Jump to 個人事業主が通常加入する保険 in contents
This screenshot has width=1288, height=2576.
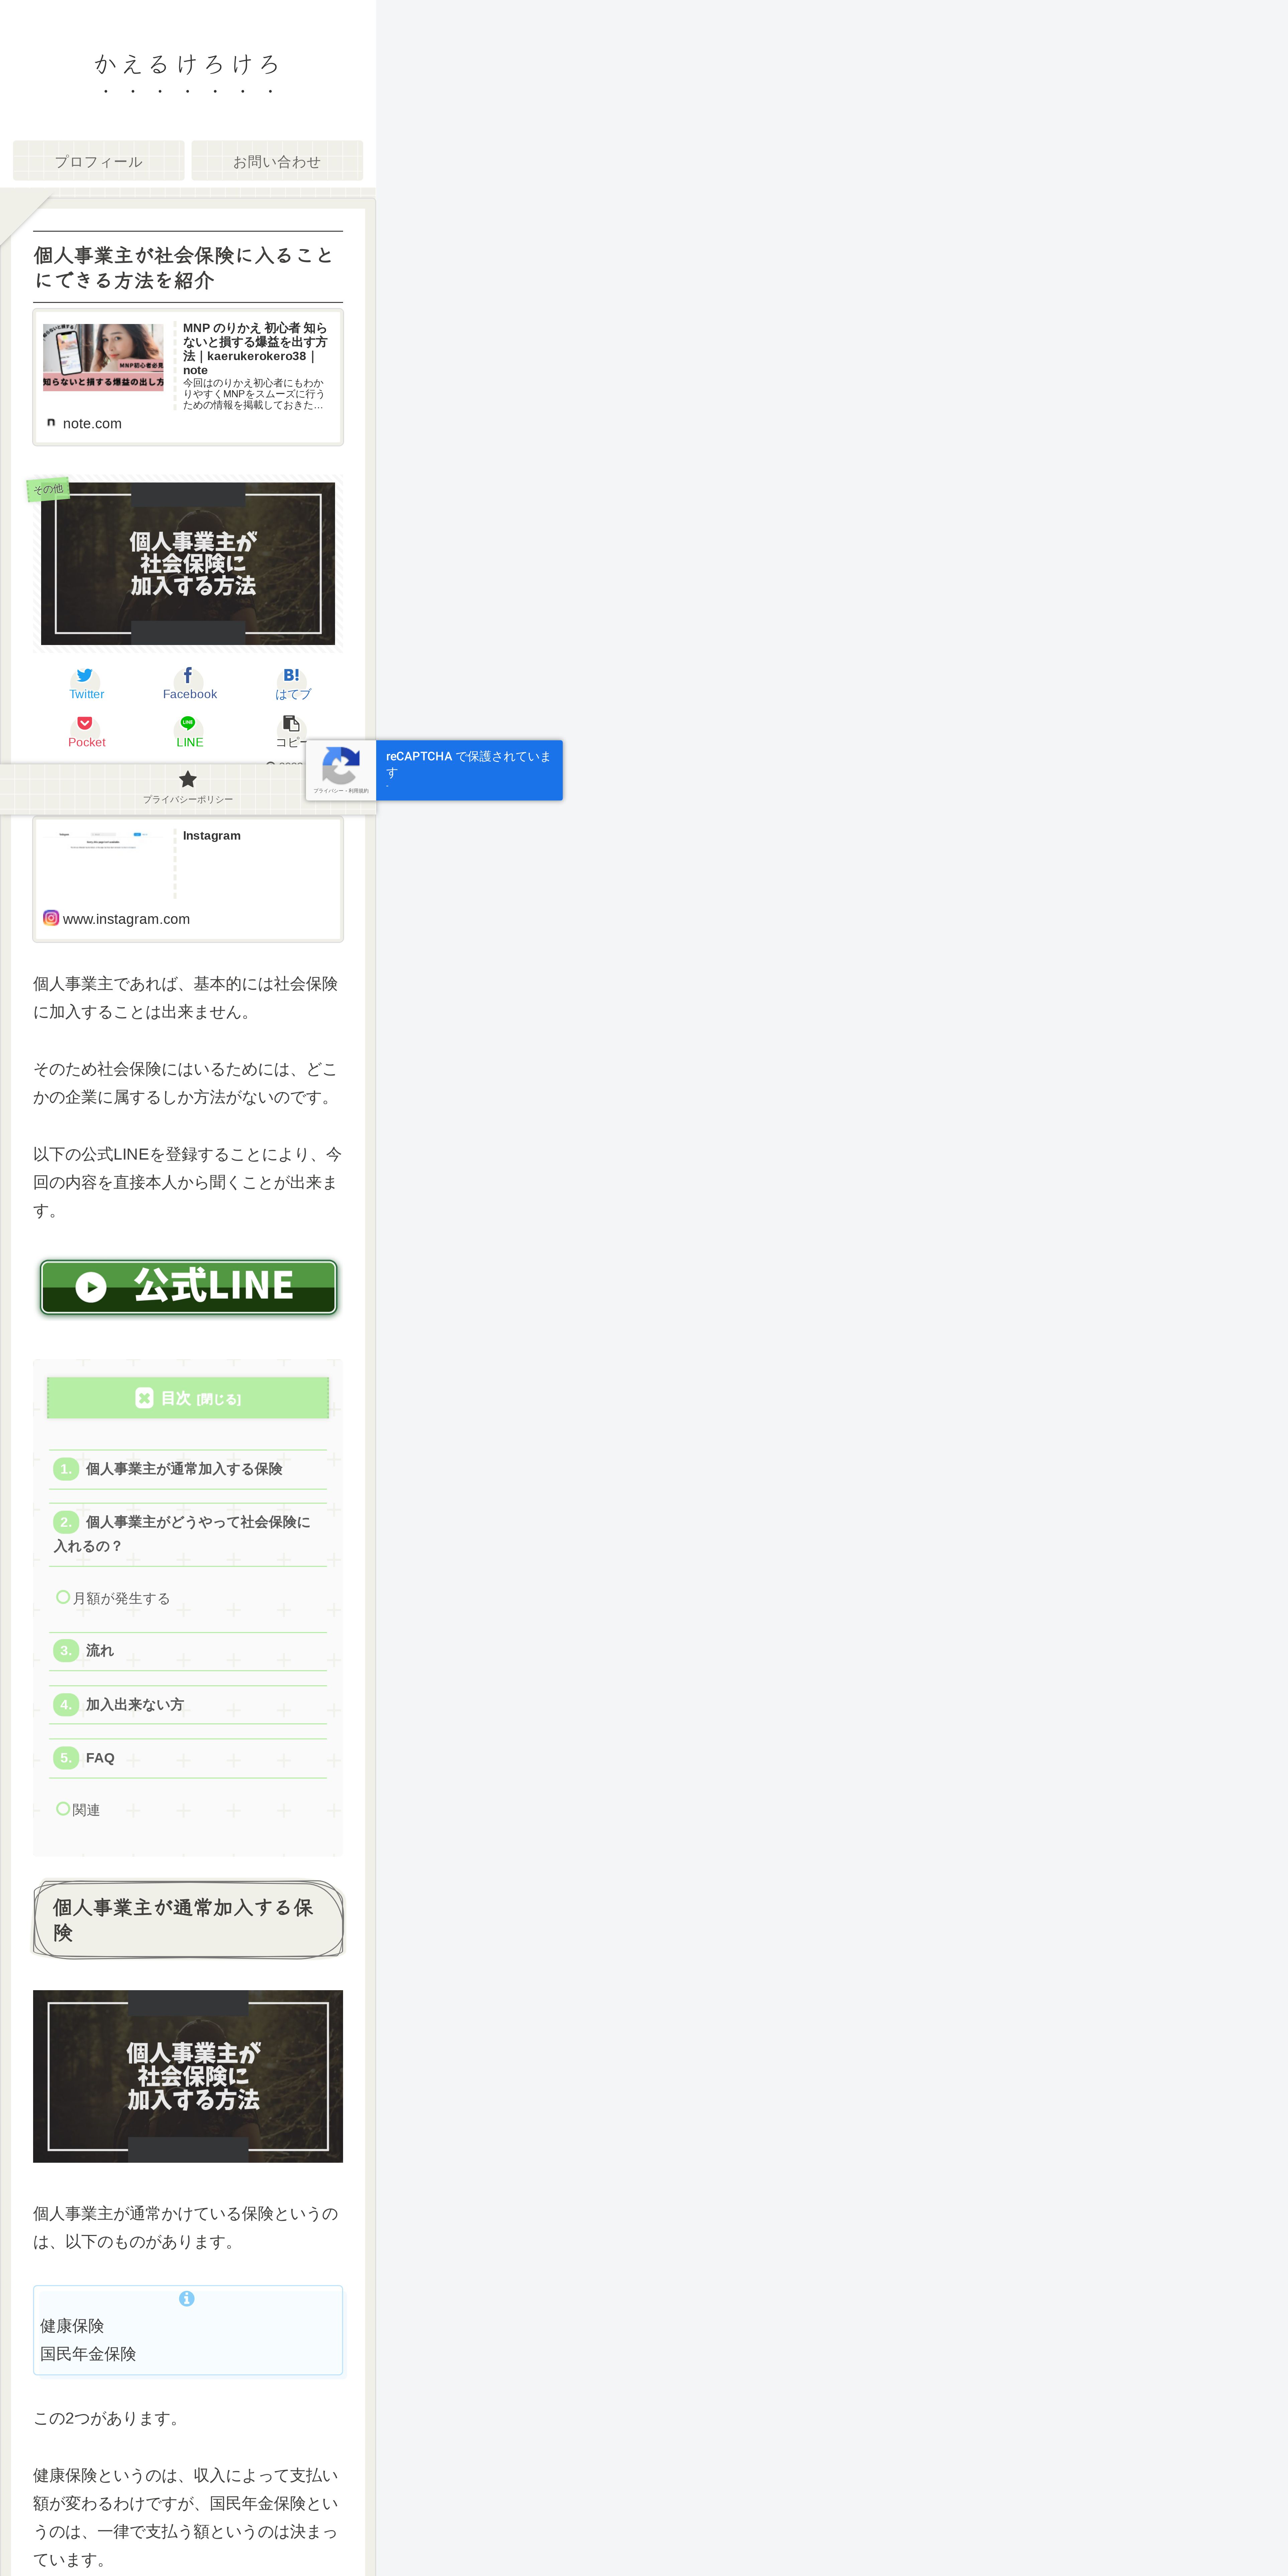click(x=184, y=1469)
